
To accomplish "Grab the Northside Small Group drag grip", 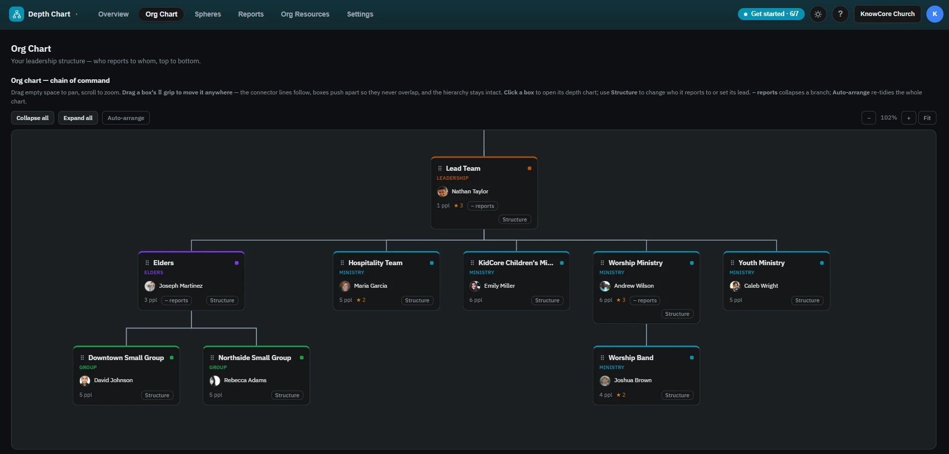I will click(x=212, y=358).
